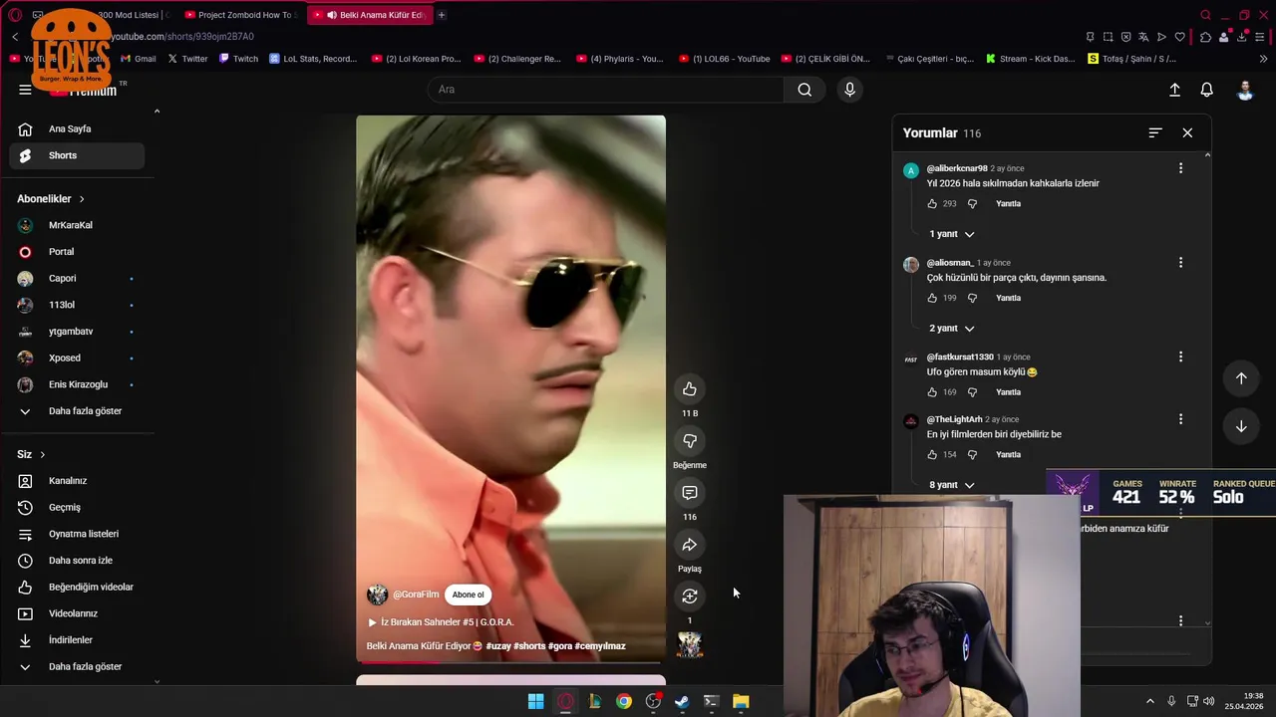Open İndirilenler in sidebar
Screen dimensions: 1276x717
77,640
